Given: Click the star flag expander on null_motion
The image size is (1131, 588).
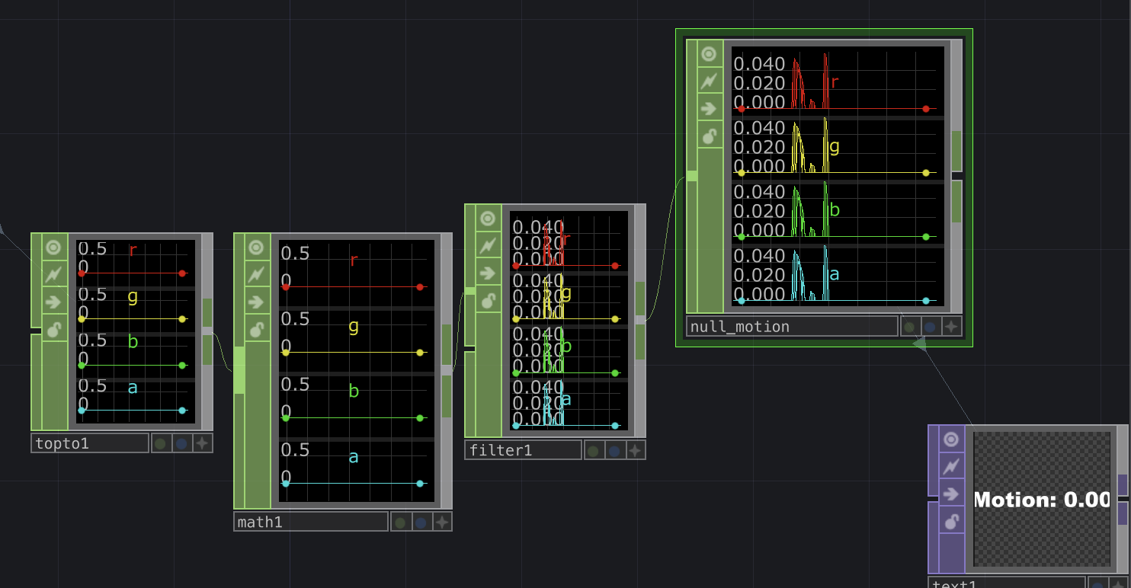Looking at the screenshot, I should point(950,326).
